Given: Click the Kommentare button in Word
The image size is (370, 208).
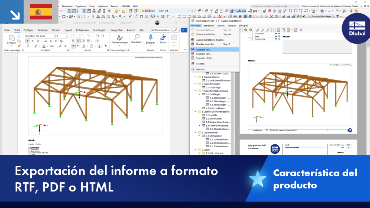Looking at the screenshot, I should tap(161, 30).
